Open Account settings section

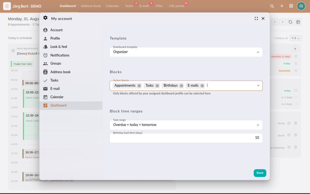(x=71, y=30)
